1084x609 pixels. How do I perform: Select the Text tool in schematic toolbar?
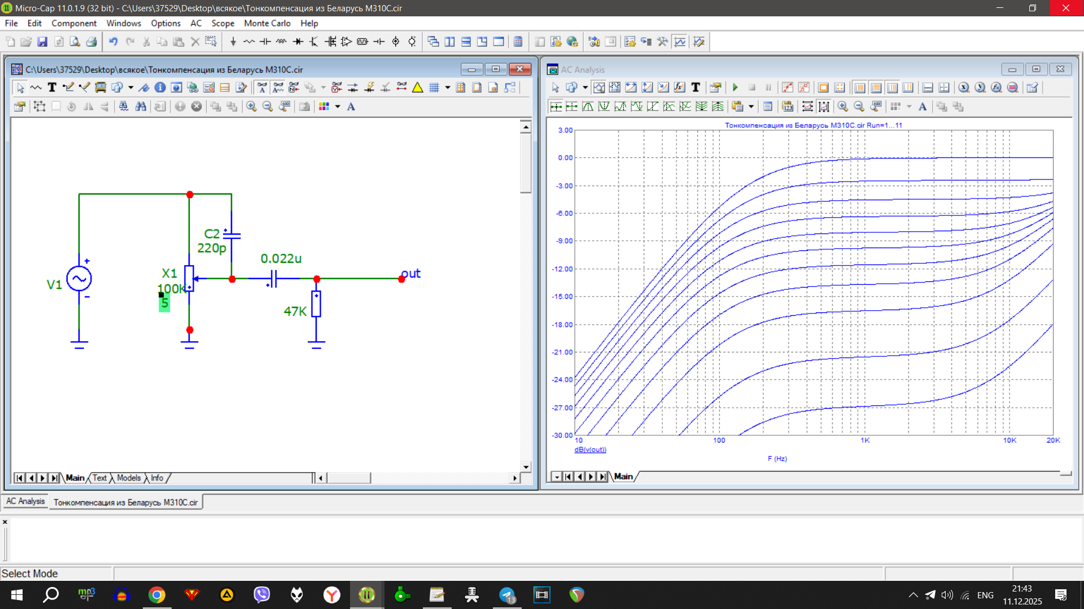(x=52, y=87)
